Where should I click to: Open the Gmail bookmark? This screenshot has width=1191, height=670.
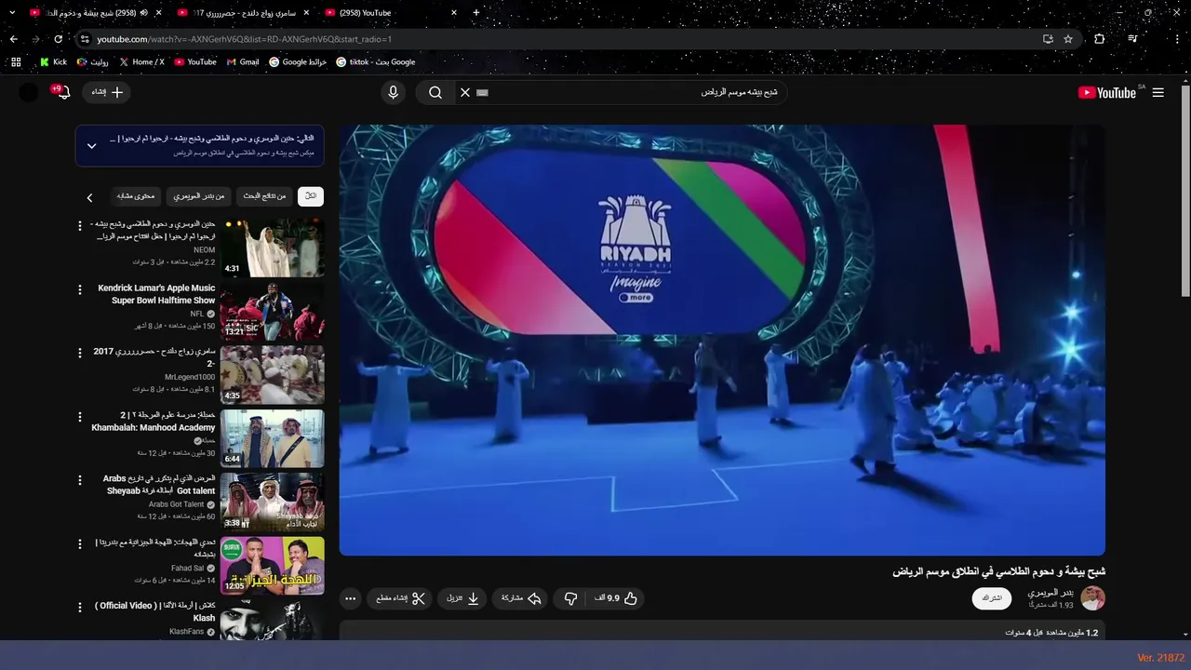tap(243, 62)
